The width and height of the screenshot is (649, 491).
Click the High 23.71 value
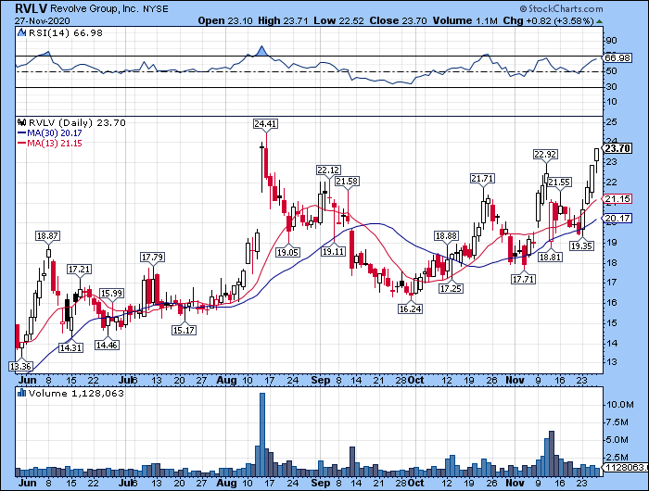click(x=283, y=20)
